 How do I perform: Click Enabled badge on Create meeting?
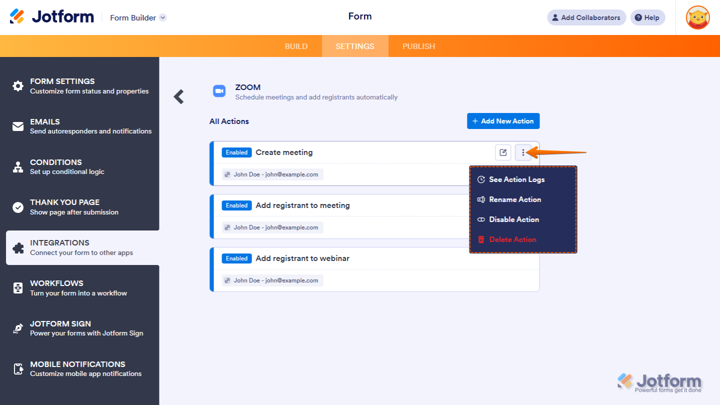(237, 152)
